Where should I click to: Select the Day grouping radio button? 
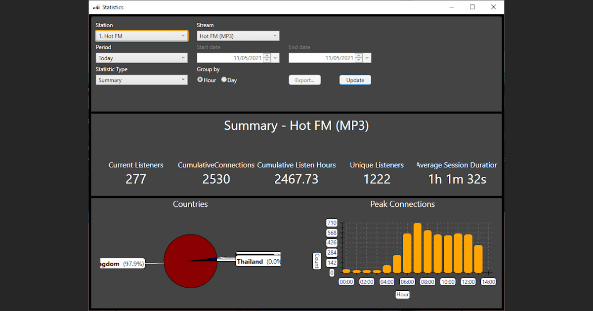pos(223,79)
